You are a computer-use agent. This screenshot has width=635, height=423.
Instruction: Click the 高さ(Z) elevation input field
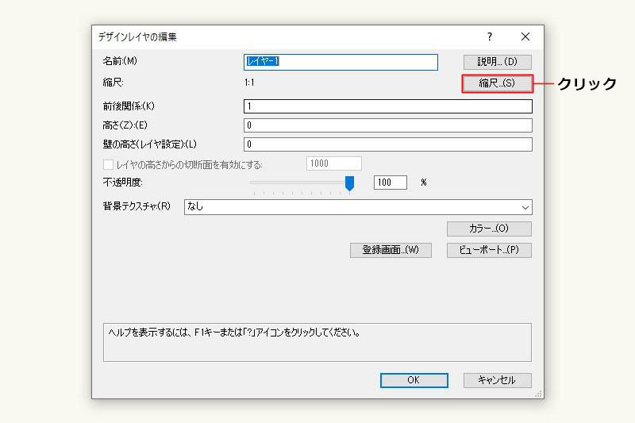pyautogui.click(x=388, y=125)
